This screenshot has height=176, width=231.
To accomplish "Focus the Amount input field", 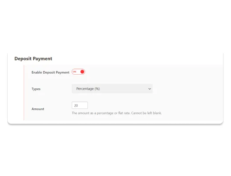I will point(80,105).
